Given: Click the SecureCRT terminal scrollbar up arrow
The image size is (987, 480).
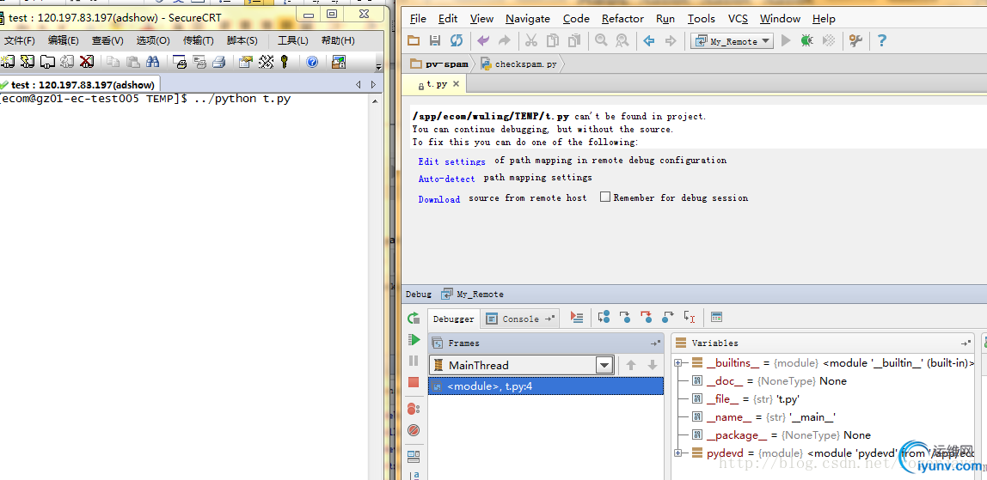Looking at the screenshot, I should point(375,100).
